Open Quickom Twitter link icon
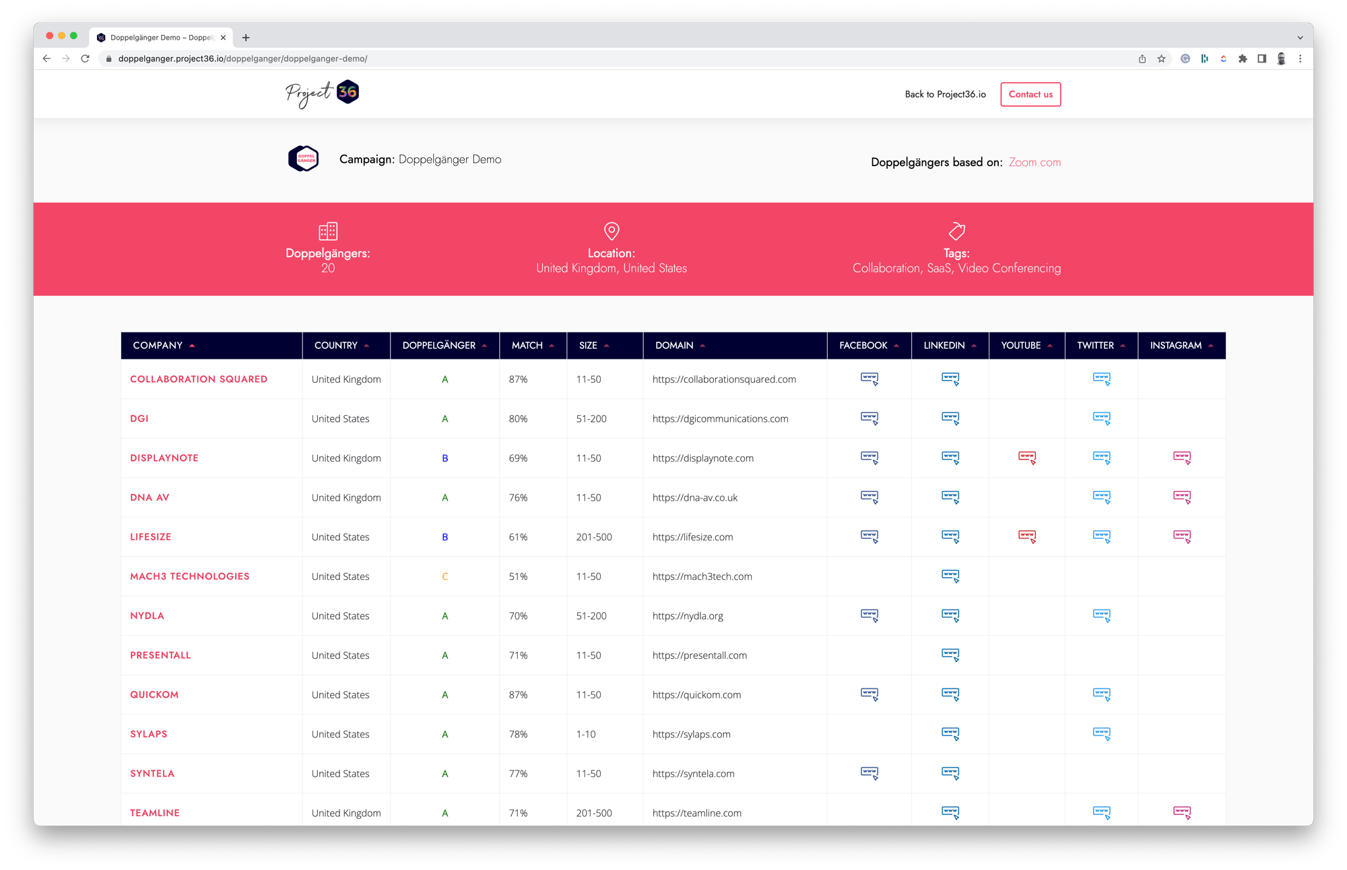1347x870 pixels. [1102, 694]
